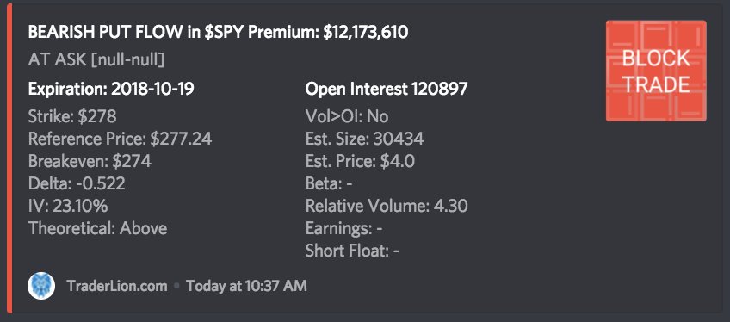730x322 pixels.
Task: Select the Est. Size: 30434 line
Action: [364, 139]
